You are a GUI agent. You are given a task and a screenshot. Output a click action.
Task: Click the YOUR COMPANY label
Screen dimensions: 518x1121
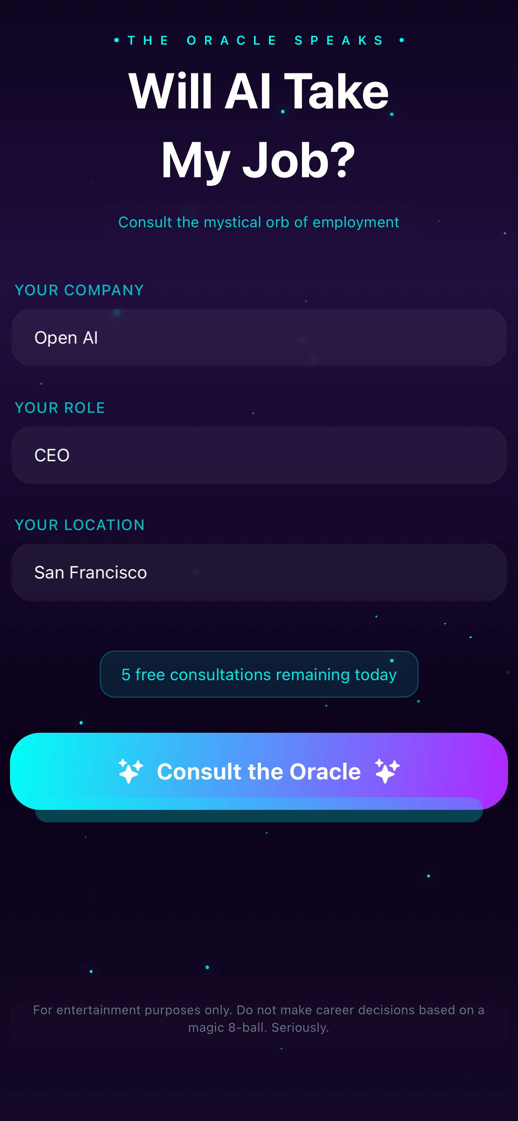[79, 290]
